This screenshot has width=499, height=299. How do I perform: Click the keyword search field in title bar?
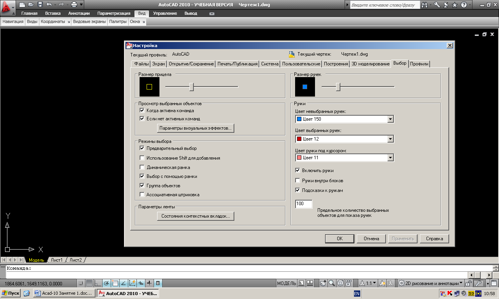[x=384, y=5]
